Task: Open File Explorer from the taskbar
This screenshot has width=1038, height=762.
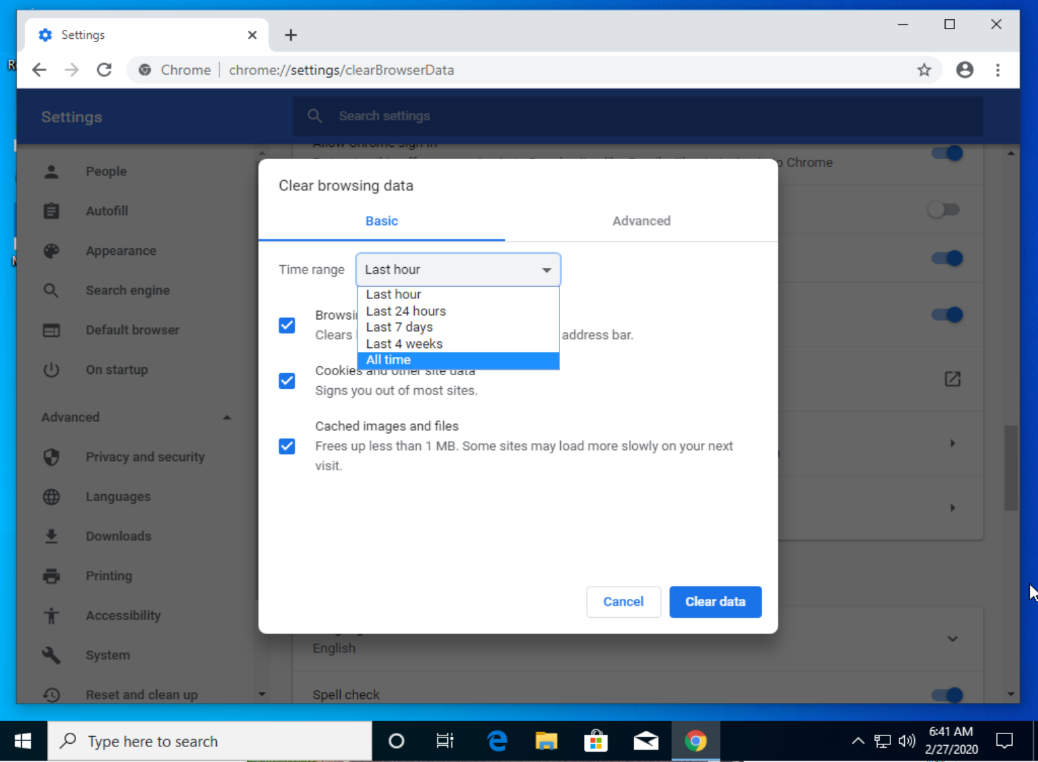Action: click(547, 741)
